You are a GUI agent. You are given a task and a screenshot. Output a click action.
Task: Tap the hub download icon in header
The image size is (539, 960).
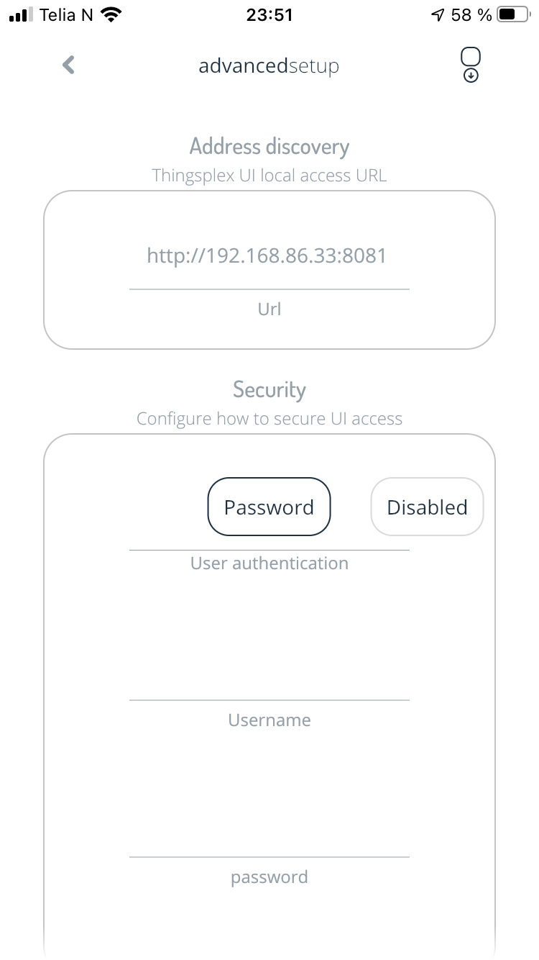[x=470, y=65]
